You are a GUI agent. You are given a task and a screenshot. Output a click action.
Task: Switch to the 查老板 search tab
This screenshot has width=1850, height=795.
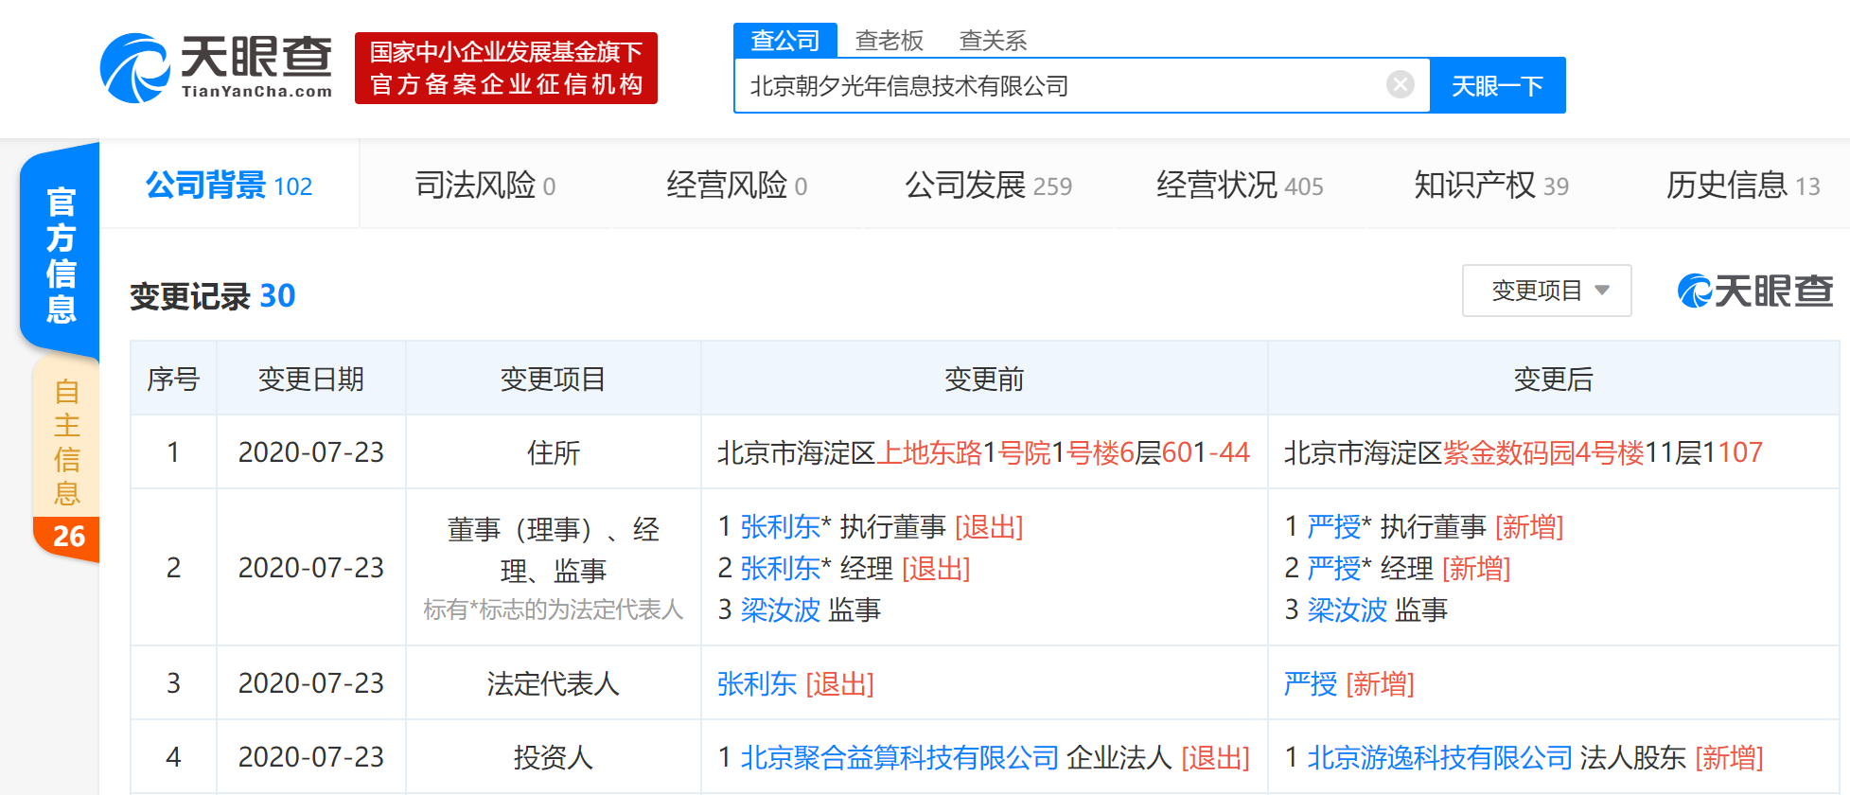coord(890,41)
